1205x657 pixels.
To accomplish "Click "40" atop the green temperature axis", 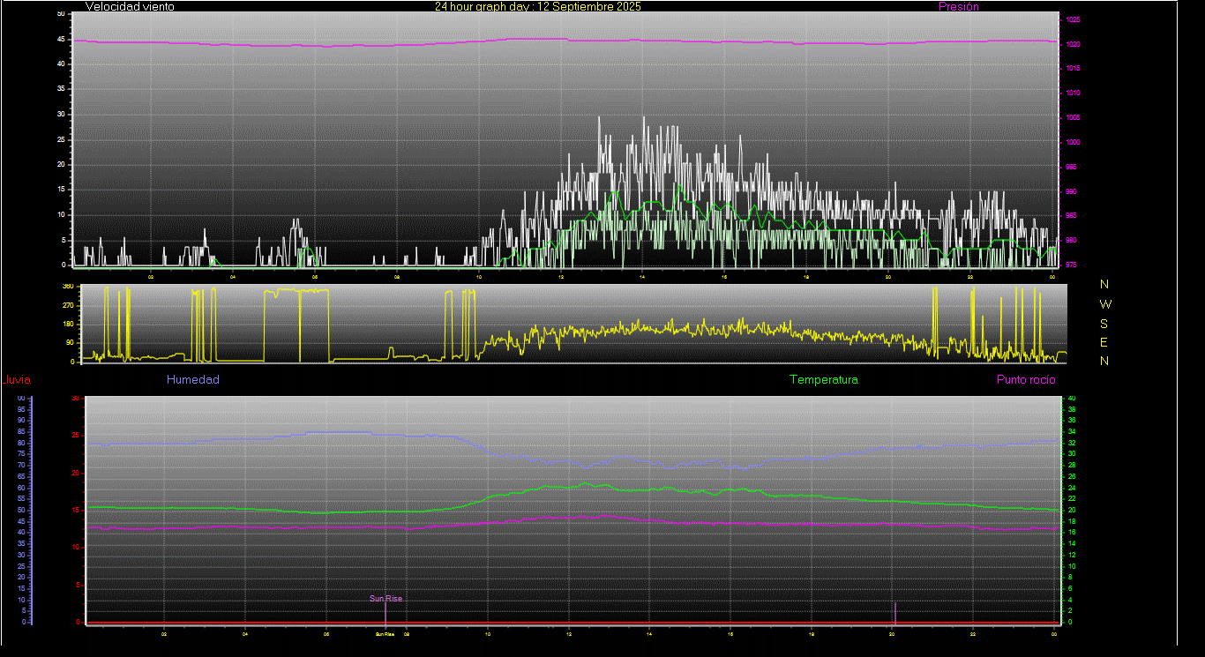I will (x=1072, y=399).
